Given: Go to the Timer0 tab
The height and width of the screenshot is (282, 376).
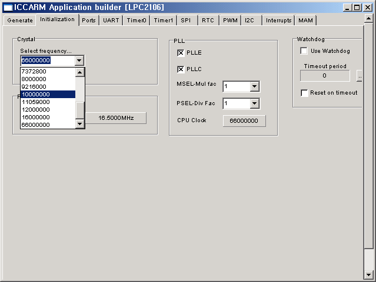Looking at the screenshot, I should click(137, 21).
